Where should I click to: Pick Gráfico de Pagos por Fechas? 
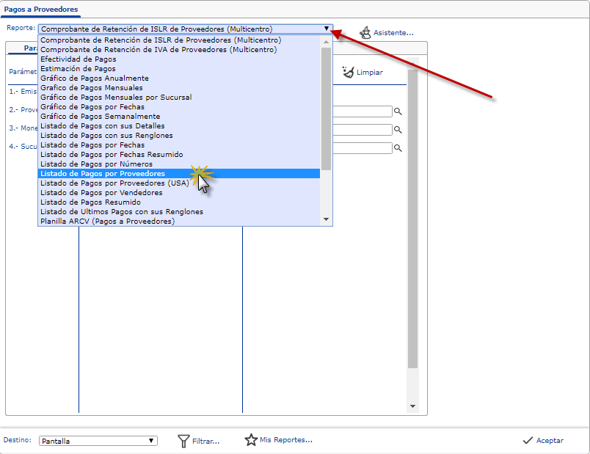point(180,107)
